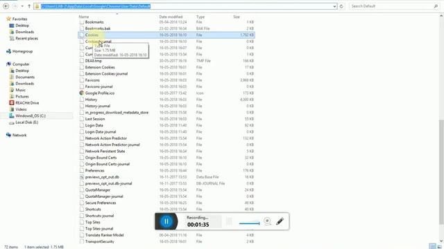
Task: Select the Favicons file icon
Action: pyautogui.click(x=82, y=80)
